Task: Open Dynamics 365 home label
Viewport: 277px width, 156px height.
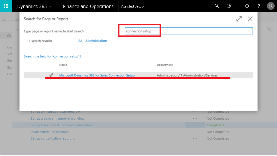Action: tap(32, 6)
